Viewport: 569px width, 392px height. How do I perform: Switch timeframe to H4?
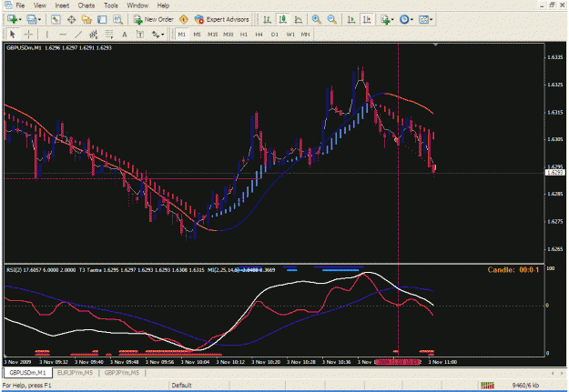[x=259, y=35]
